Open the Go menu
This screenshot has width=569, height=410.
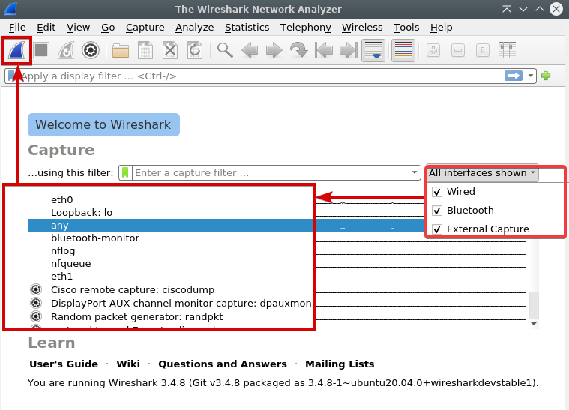108,28
